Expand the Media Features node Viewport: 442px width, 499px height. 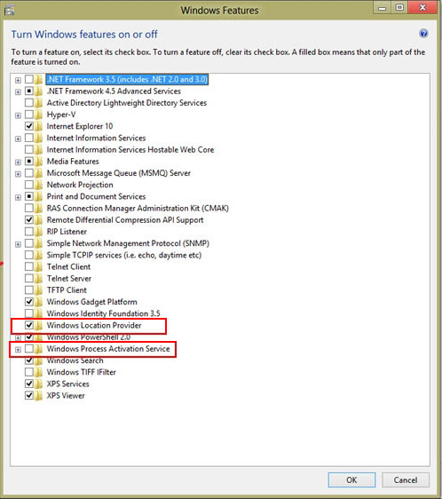click(x=18, y=162)
